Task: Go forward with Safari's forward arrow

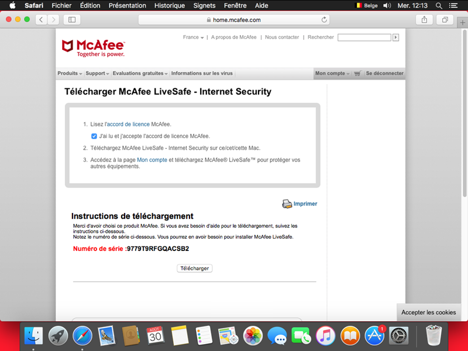Action: click(x=53, y=20)
